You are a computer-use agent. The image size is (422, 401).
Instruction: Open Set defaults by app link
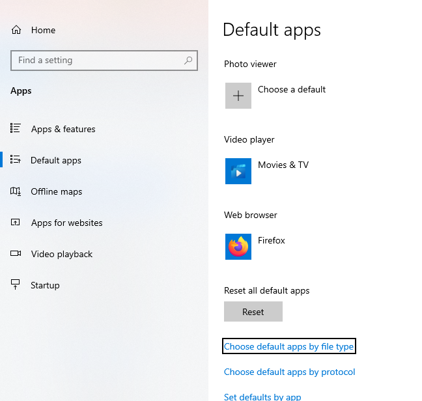click(x=262, y=396)
